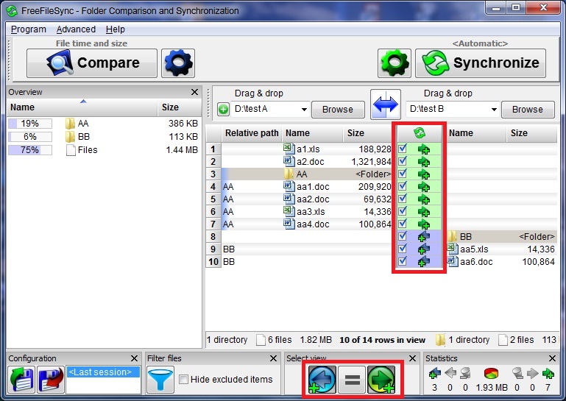The width and height of the screenshot is (566, 401).
Task: Change sync action for a2.doc
Action: tap(424, 162)
